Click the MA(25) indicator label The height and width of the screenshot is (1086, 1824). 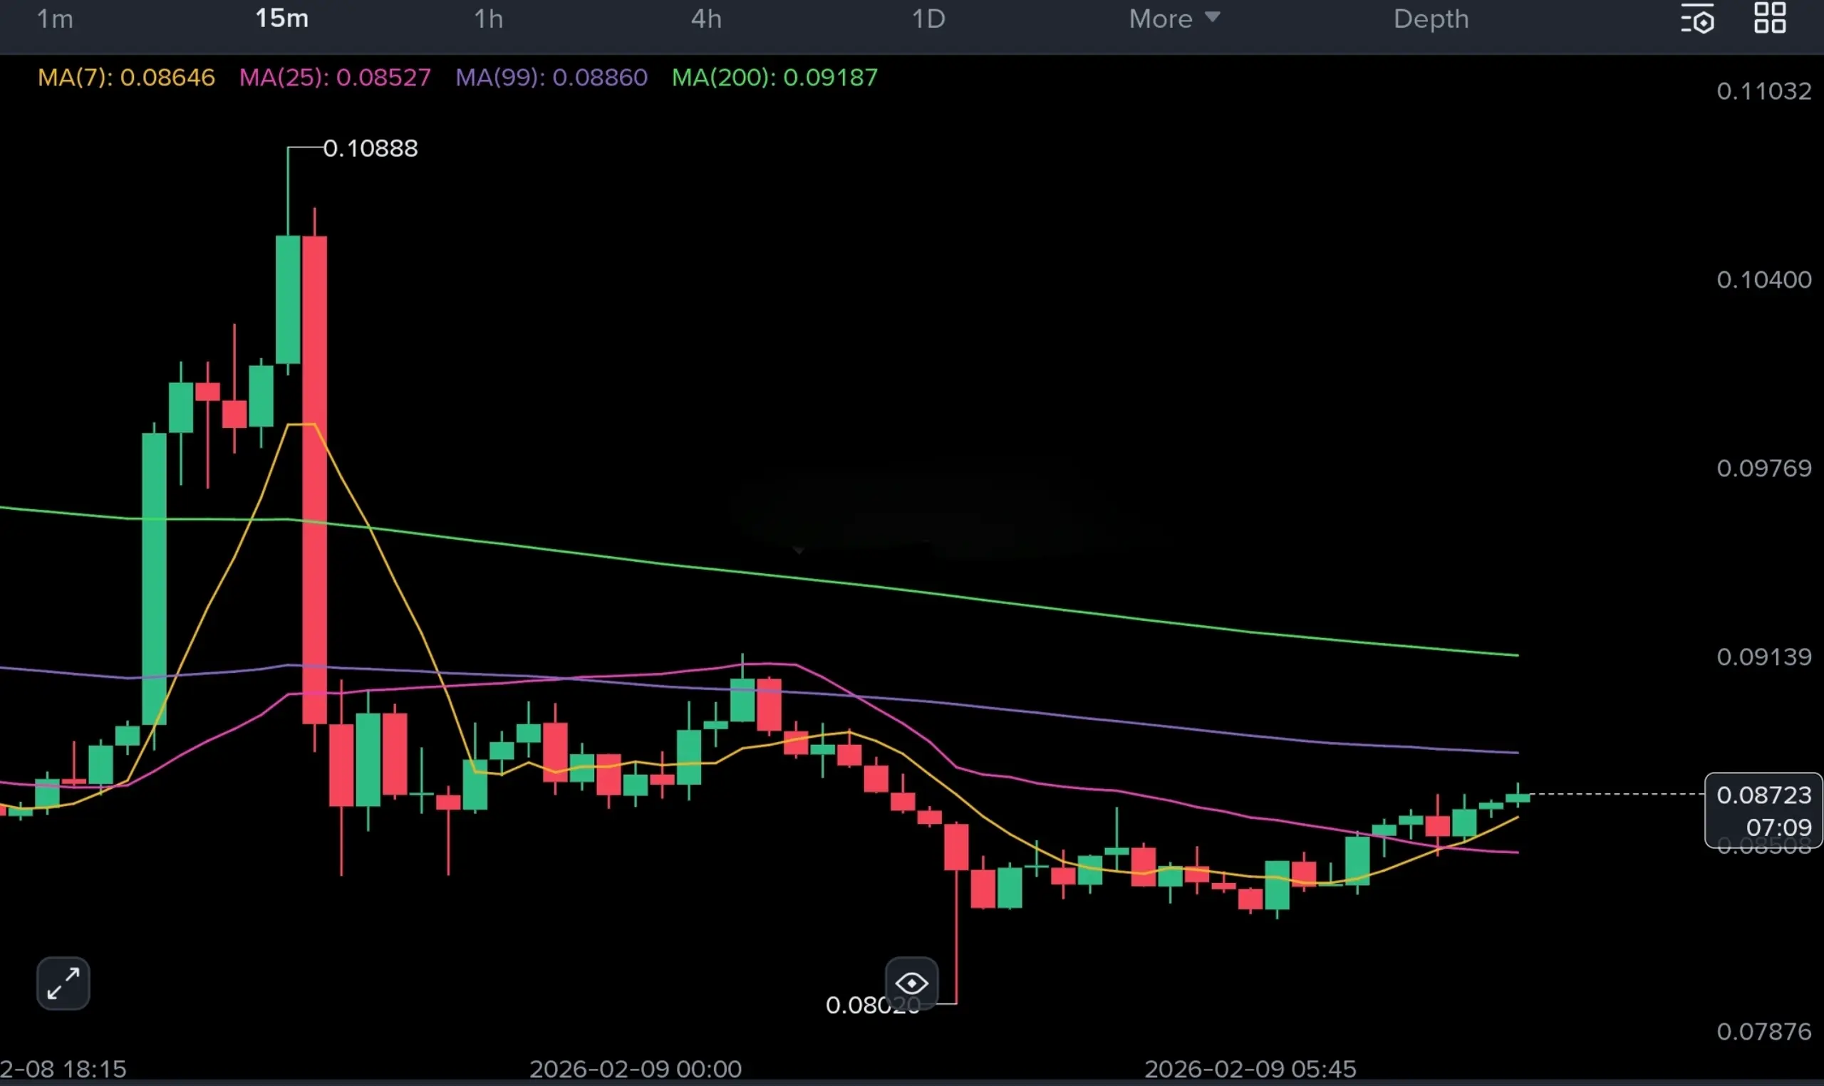click(x=334, y=78)
